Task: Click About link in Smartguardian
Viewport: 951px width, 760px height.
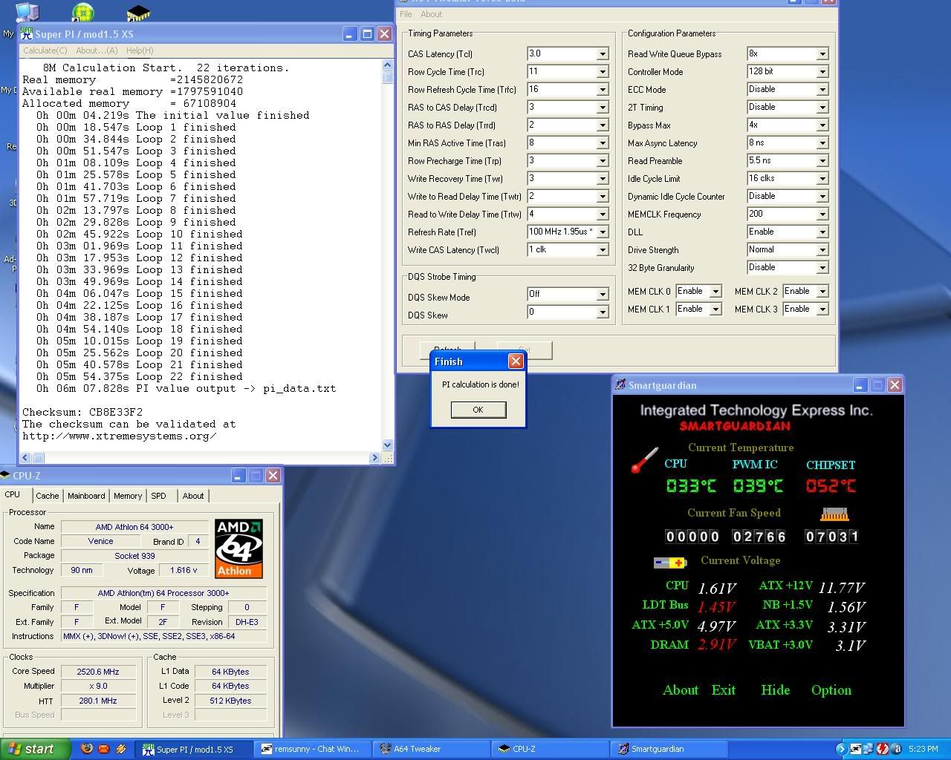Action: click(x=681, y=690)
